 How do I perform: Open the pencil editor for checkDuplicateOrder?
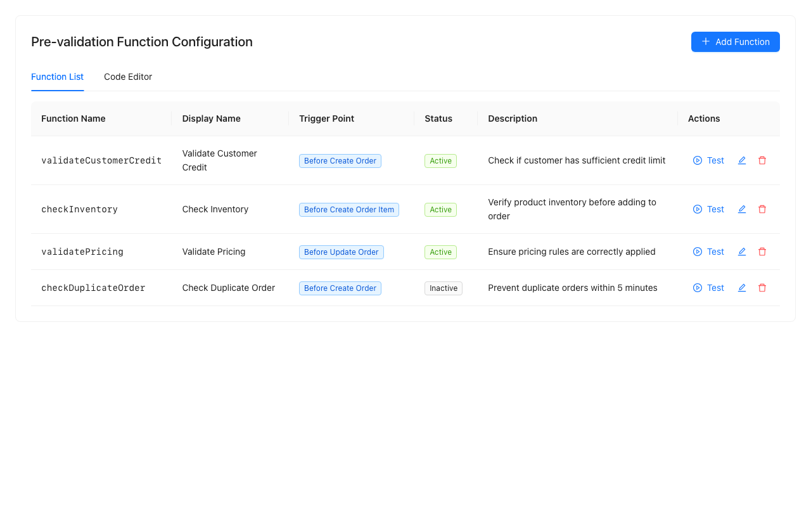(742, 288)
